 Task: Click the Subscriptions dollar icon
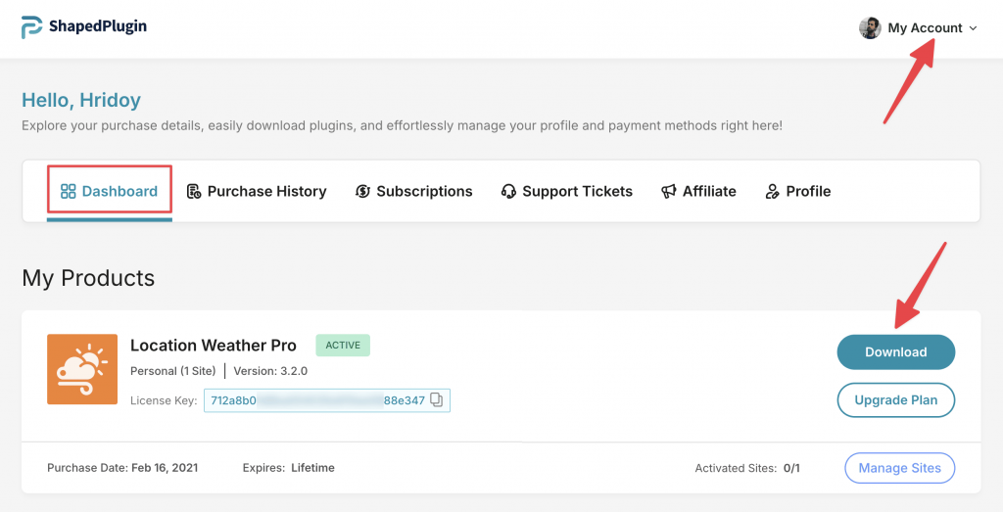[362, 191]
